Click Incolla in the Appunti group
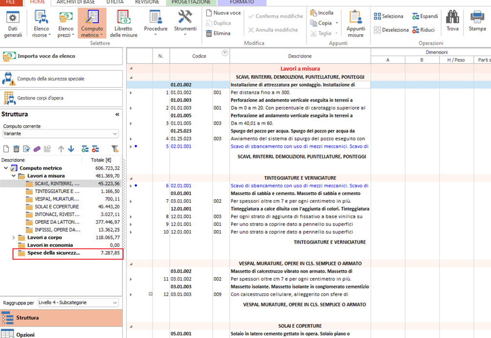 pyautogui.click(x=322, y=13)
